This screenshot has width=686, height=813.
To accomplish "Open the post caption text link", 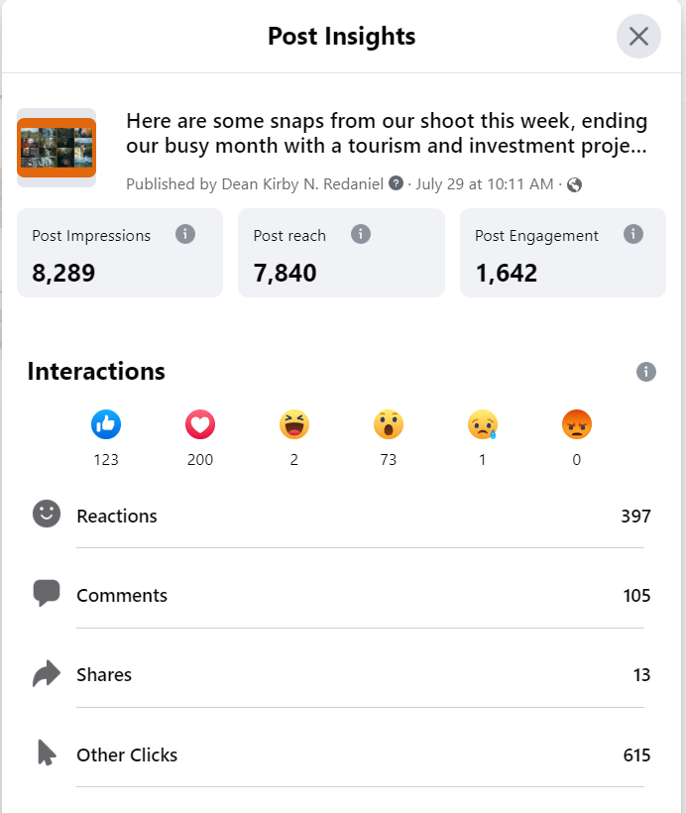I will point(387,134).
